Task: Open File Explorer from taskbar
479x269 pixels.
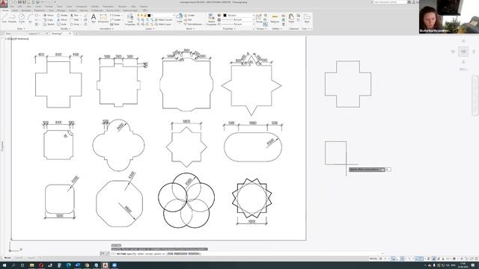Action: coord(31,265)
